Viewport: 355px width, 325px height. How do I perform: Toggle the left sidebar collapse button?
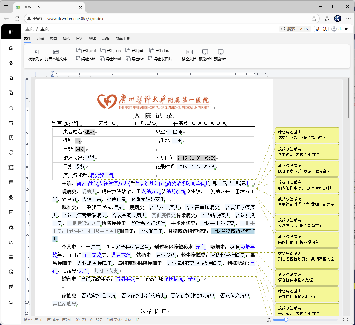[x=11, y=32]
